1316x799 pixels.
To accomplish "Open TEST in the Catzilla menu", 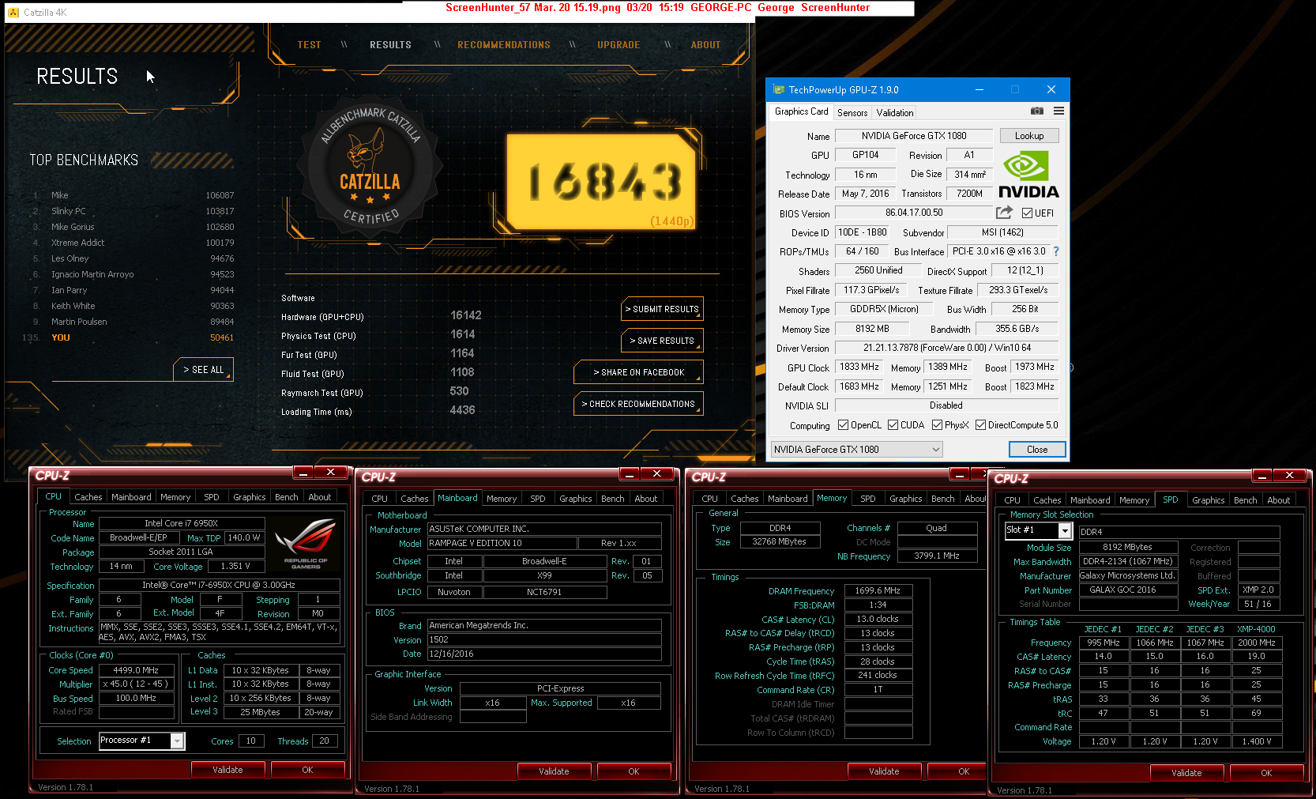I will [309, 45].
